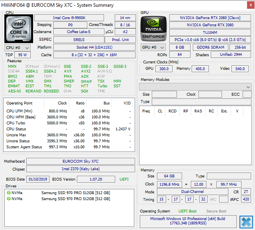Close the System Summary window
The image size is (255, 230).
(251, 5)
